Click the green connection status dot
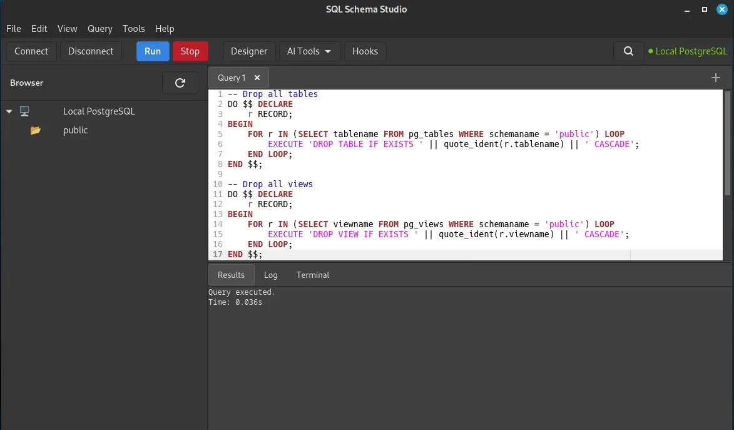This screenshot has height=430, width=734. [x=650, y=51]
